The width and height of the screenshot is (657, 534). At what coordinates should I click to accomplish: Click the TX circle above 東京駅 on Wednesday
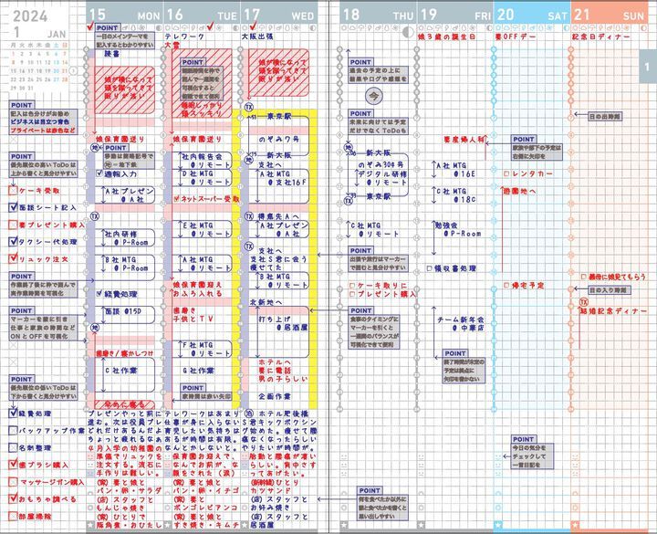(x=249, y=107)
